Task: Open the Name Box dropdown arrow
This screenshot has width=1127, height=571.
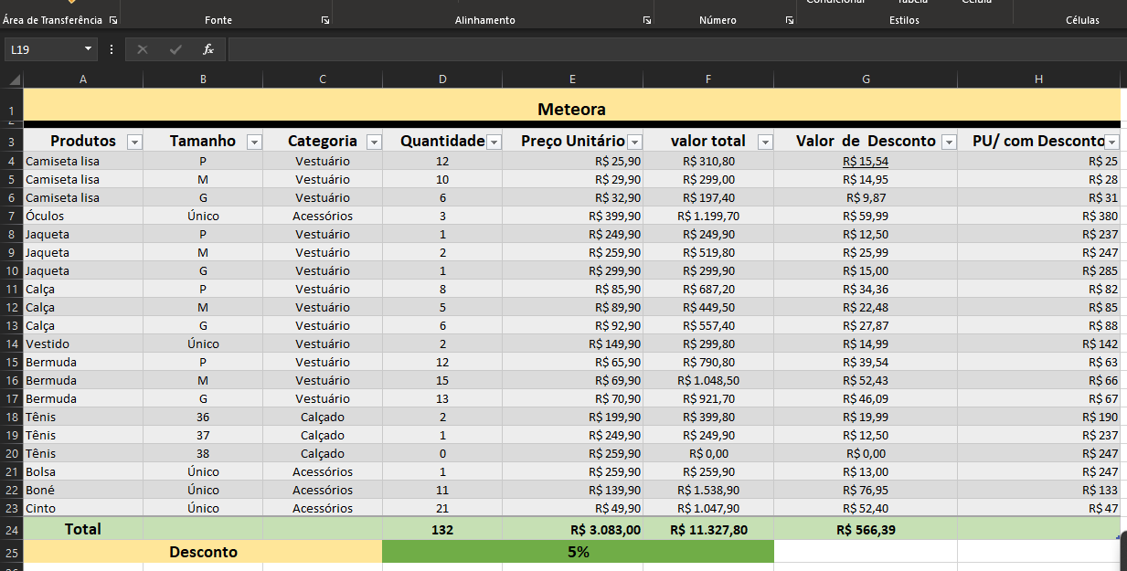Action: click(x=88, y=49)
